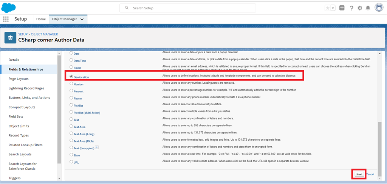
Task: Open the user profile avatar
Action: [379, 8]
